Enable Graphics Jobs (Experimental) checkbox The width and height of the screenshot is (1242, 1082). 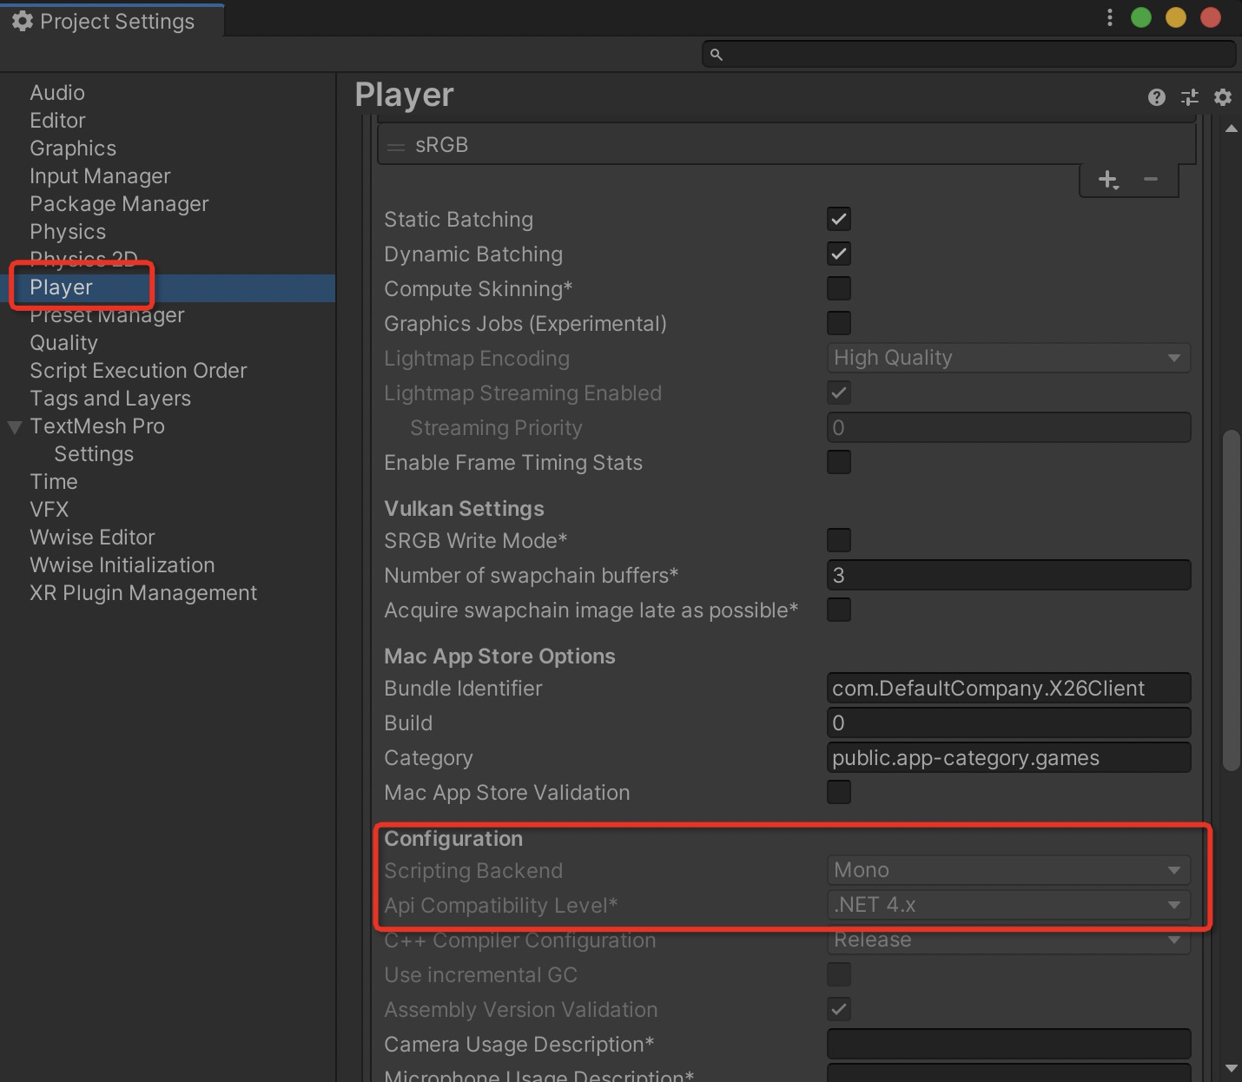(839, 323)
